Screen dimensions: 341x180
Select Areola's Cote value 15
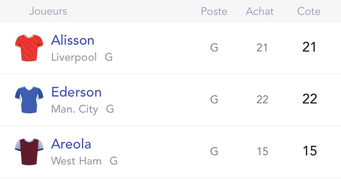point(310,151)
